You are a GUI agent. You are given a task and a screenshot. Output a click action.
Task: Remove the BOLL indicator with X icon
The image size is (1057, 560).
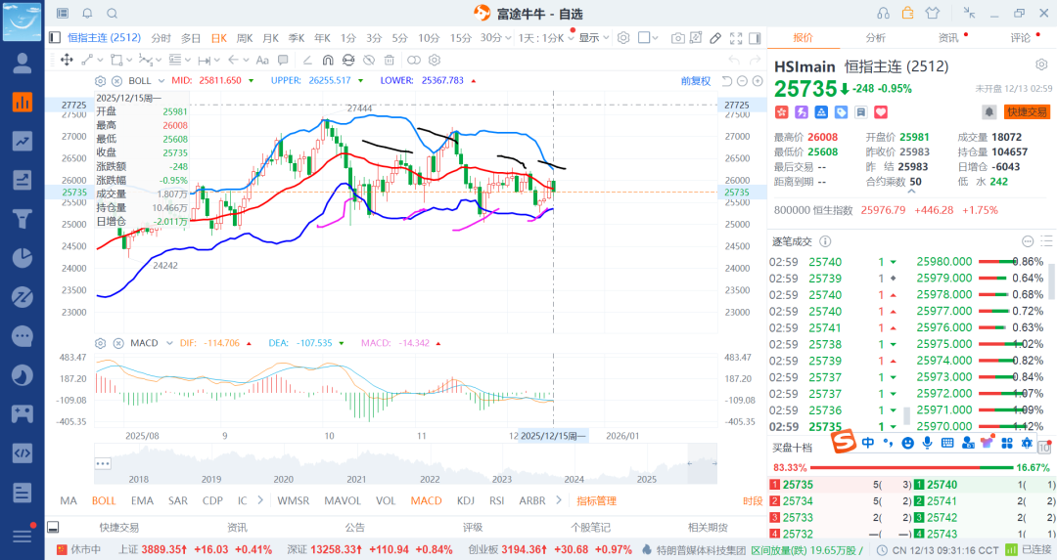click(116, 81)
